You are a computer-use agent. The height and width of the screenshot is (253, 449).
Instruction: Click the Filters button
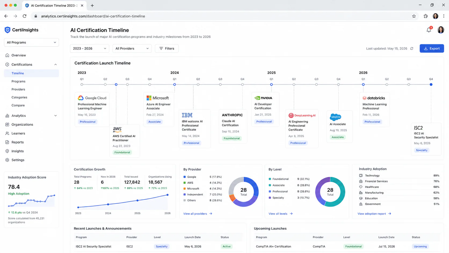click(x=167, y=48)
